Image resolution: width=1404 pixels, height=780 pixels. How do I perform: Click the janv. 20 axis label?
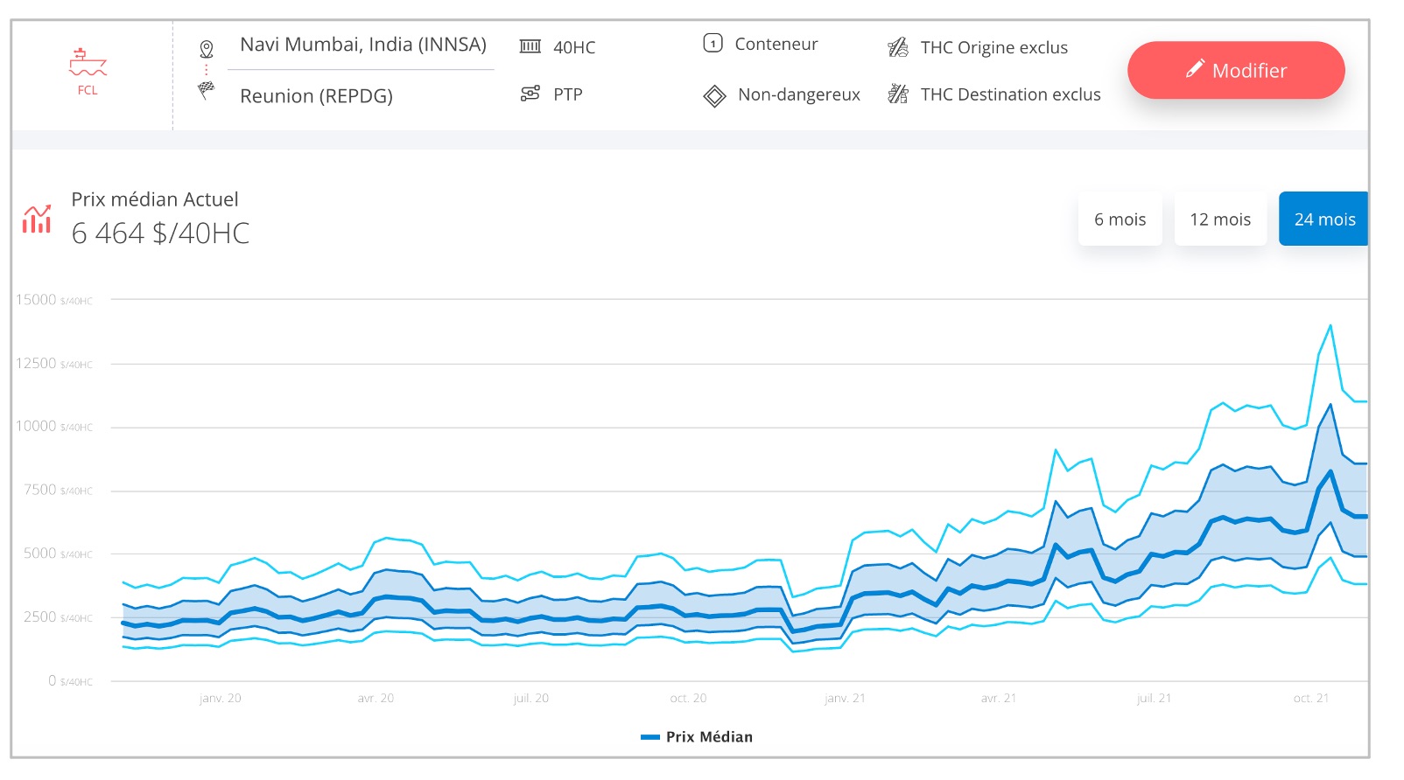(221, 699)
